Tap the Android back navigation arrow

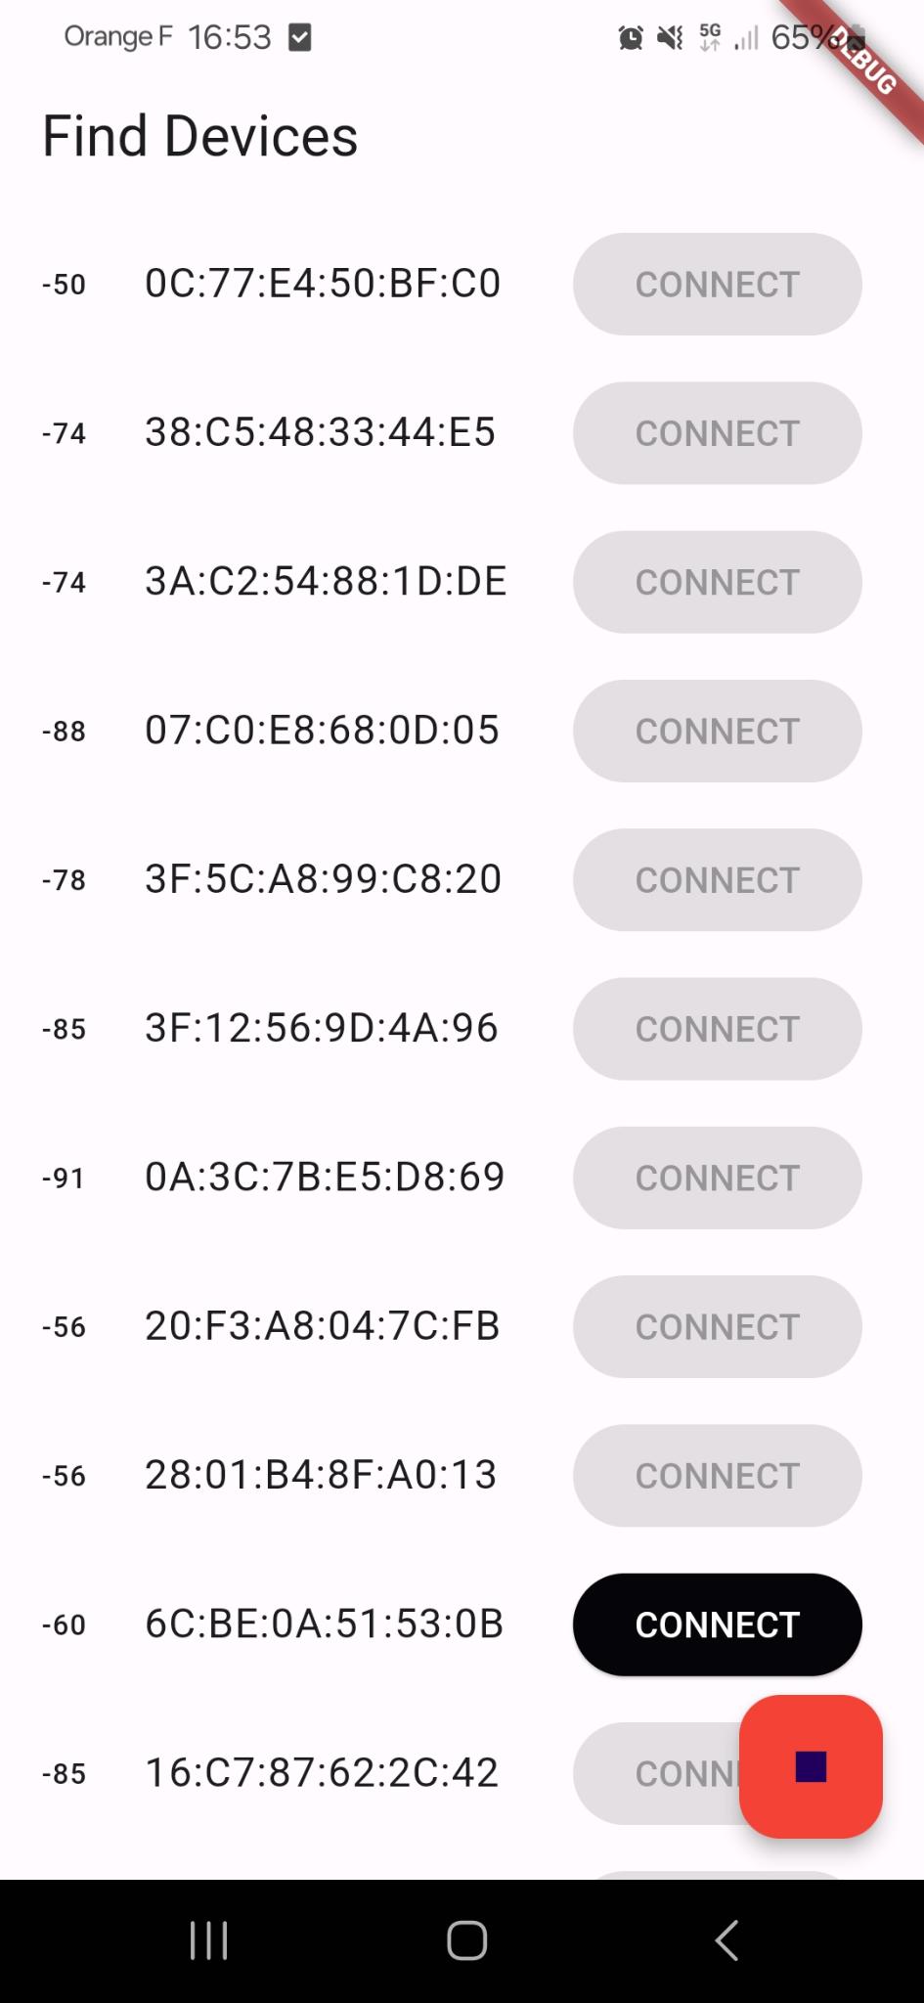tap(726, 1940)
